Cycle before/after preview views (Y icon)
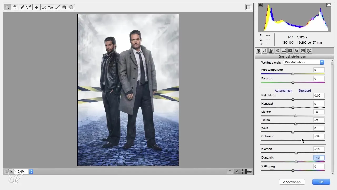The image size is (337, 190). tap(230, 172)
